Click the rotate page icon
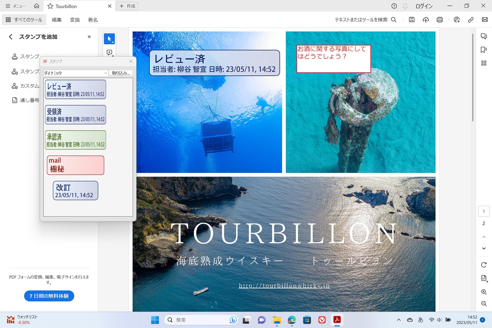Screen dimensions: 492x328 (x=484, y=265)
